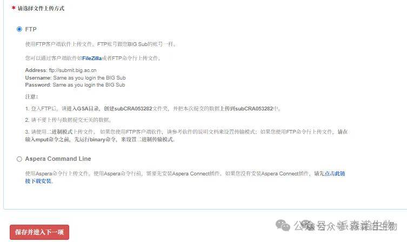Click 创建subCRA053282 folder name in note 1

pos(128,109)
